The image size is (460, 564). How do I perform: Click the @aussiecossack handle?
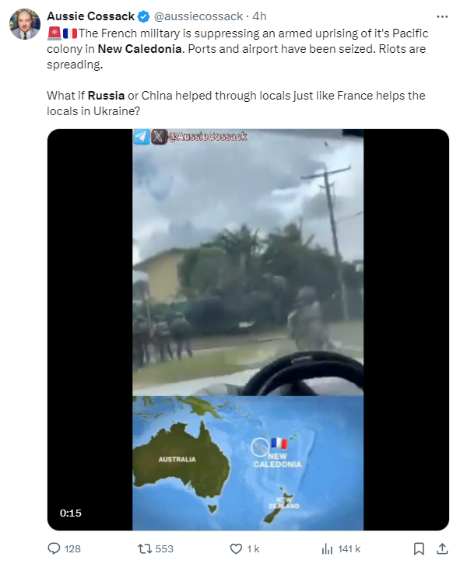[198, 16]
